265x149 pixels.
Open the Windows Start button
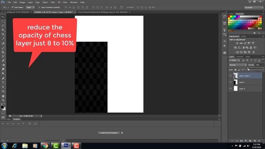(4, 146)
